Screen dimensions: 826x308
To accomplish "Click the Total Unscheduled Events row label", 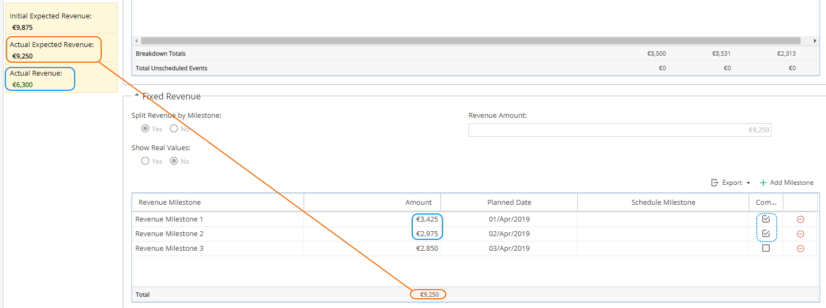I will tap(171, 68).
